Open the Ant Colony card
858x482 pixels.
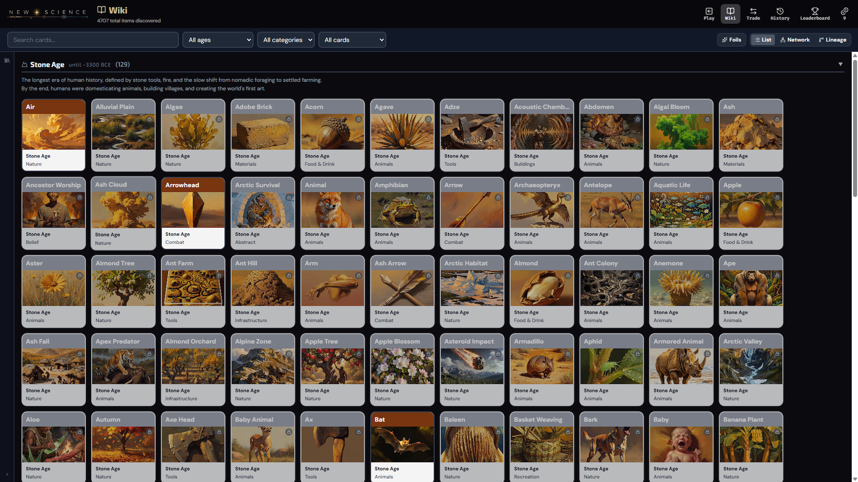pos(611,291)
